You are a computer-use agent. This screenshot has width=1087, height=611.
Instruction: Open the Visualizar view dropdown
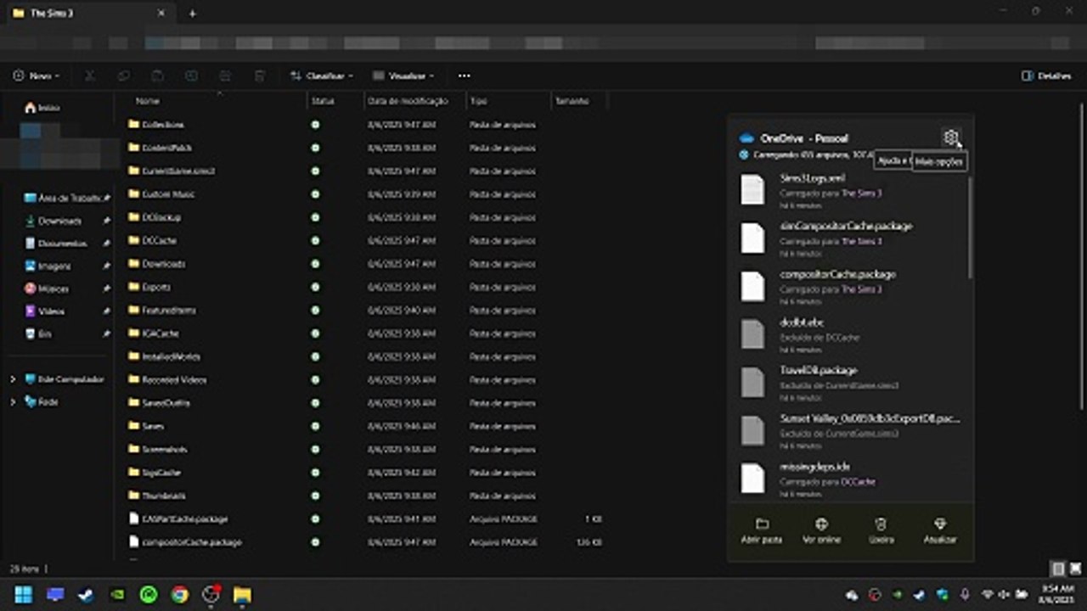[403, 76]
